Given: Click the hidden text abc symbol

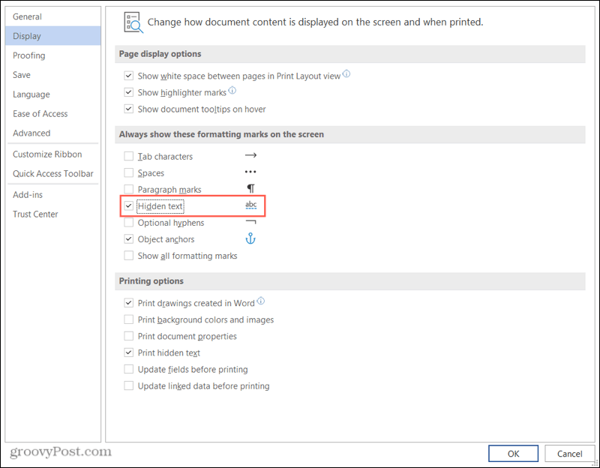Looking at the screenshot, I should tap(250, 205).
